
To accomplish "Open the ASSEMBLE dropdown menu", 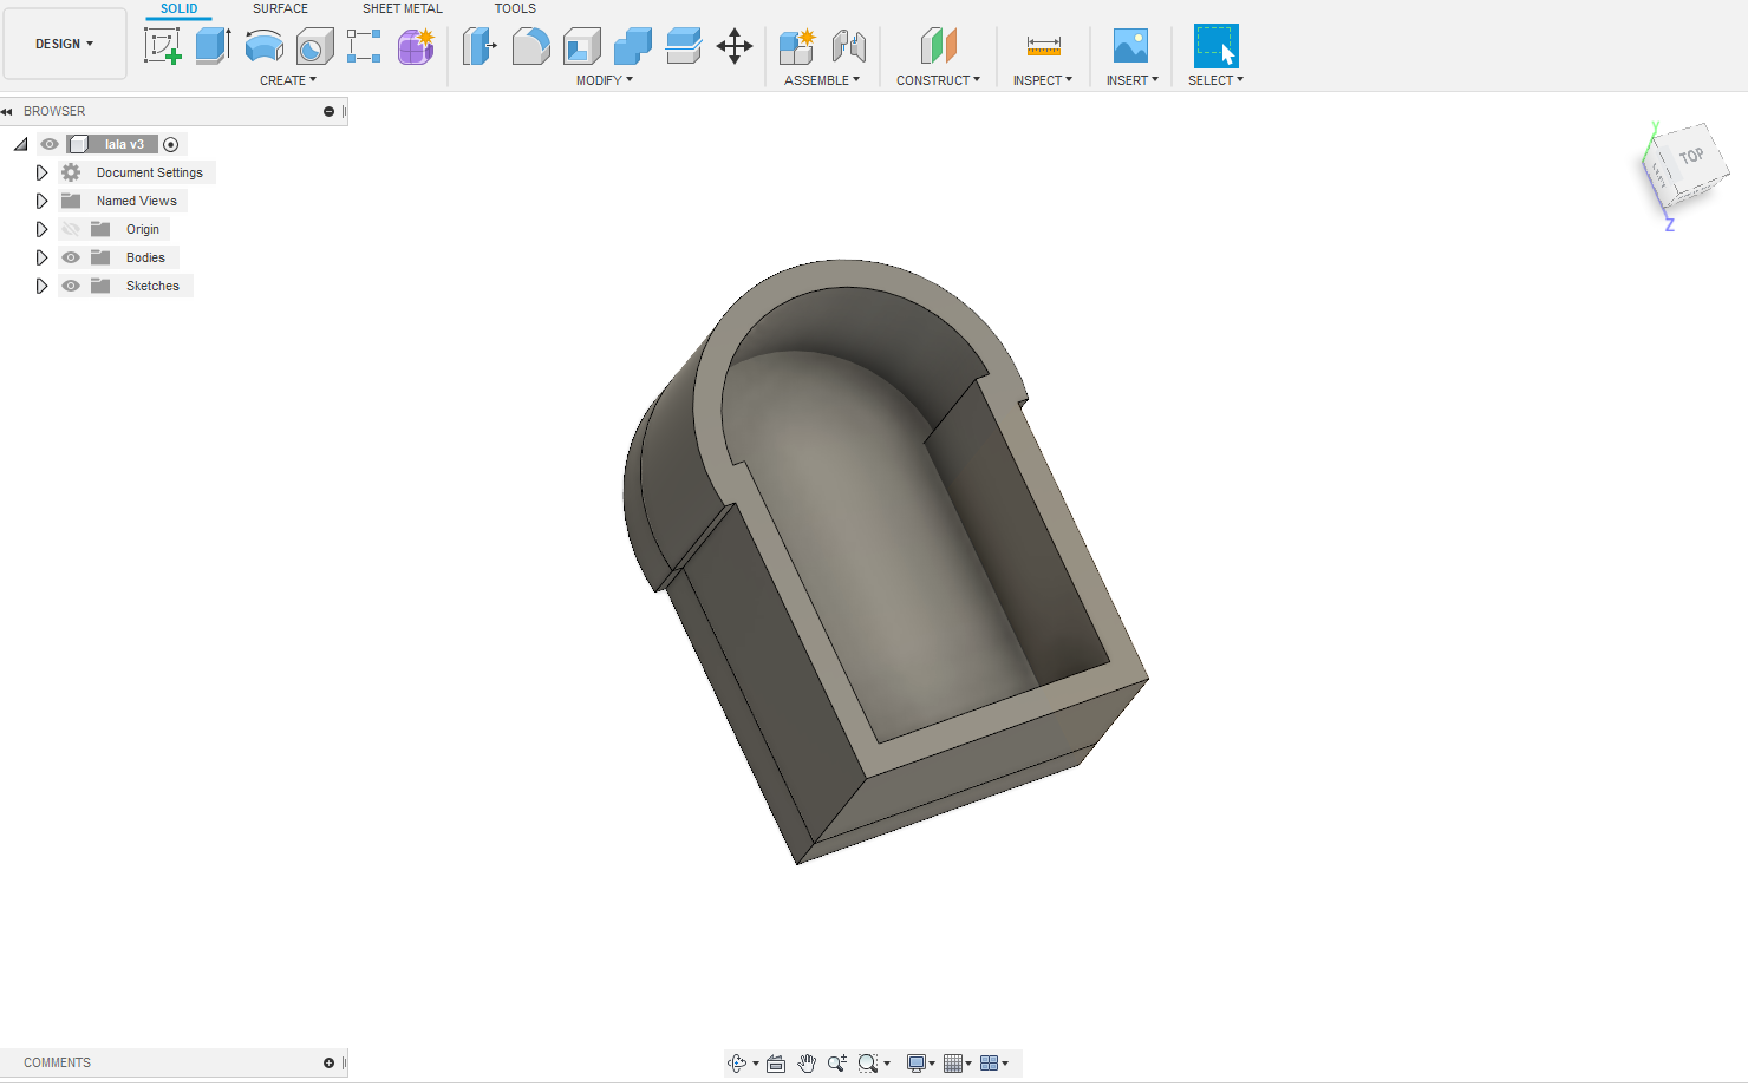I will point(821,80).
